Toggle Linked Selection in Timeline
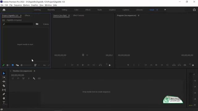Image resolution: width=198 pixels, height=111 pixels. (x=24, y=78)
